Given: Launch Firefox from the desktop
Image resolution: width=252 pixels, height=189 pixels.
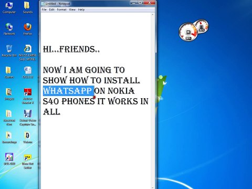Looking at the screenshot, I should [x=28, y=29].
